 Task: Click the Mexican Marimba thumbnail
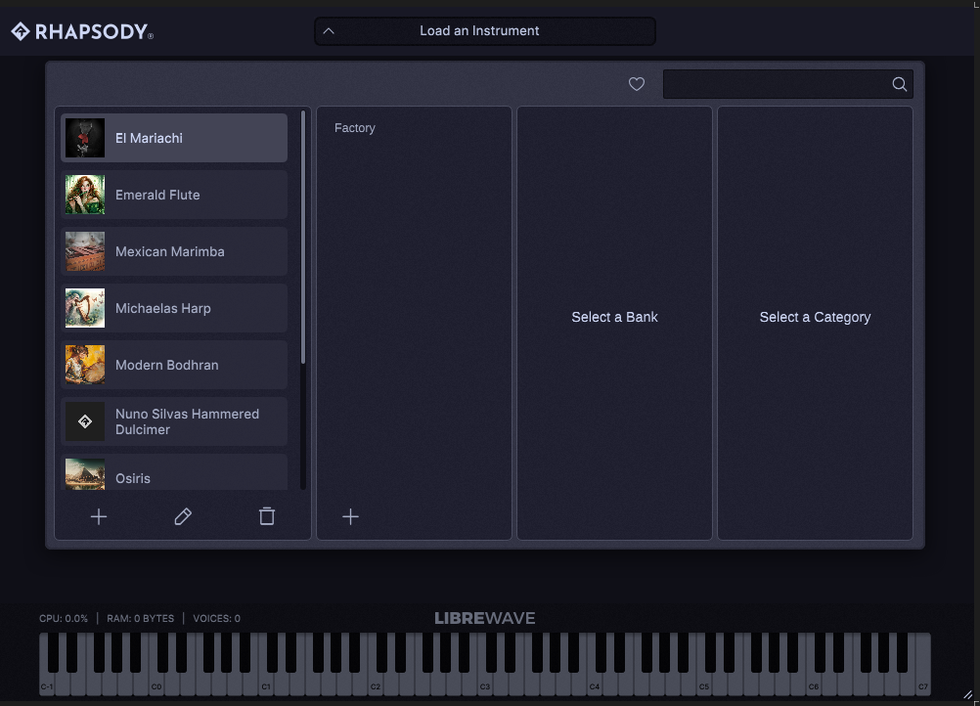click(x=85, y=251)
